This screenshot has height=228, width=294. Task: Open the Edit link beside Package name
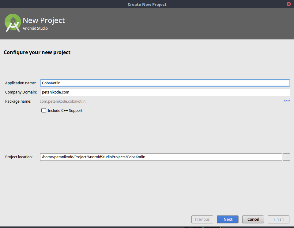[286, 101]
